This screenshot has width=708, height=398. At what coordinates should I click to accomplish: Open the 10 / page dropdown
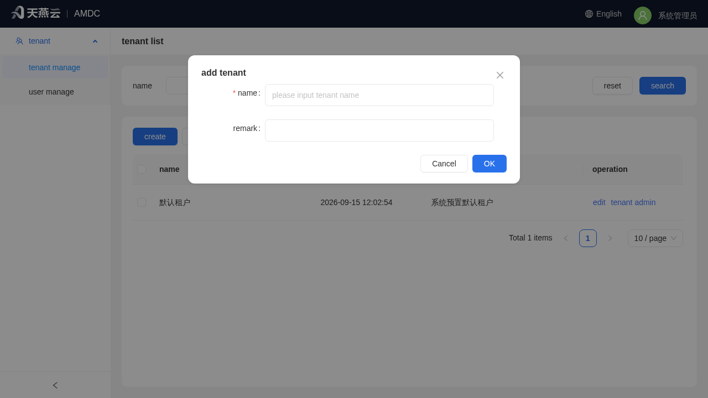[x=655, y=238]
